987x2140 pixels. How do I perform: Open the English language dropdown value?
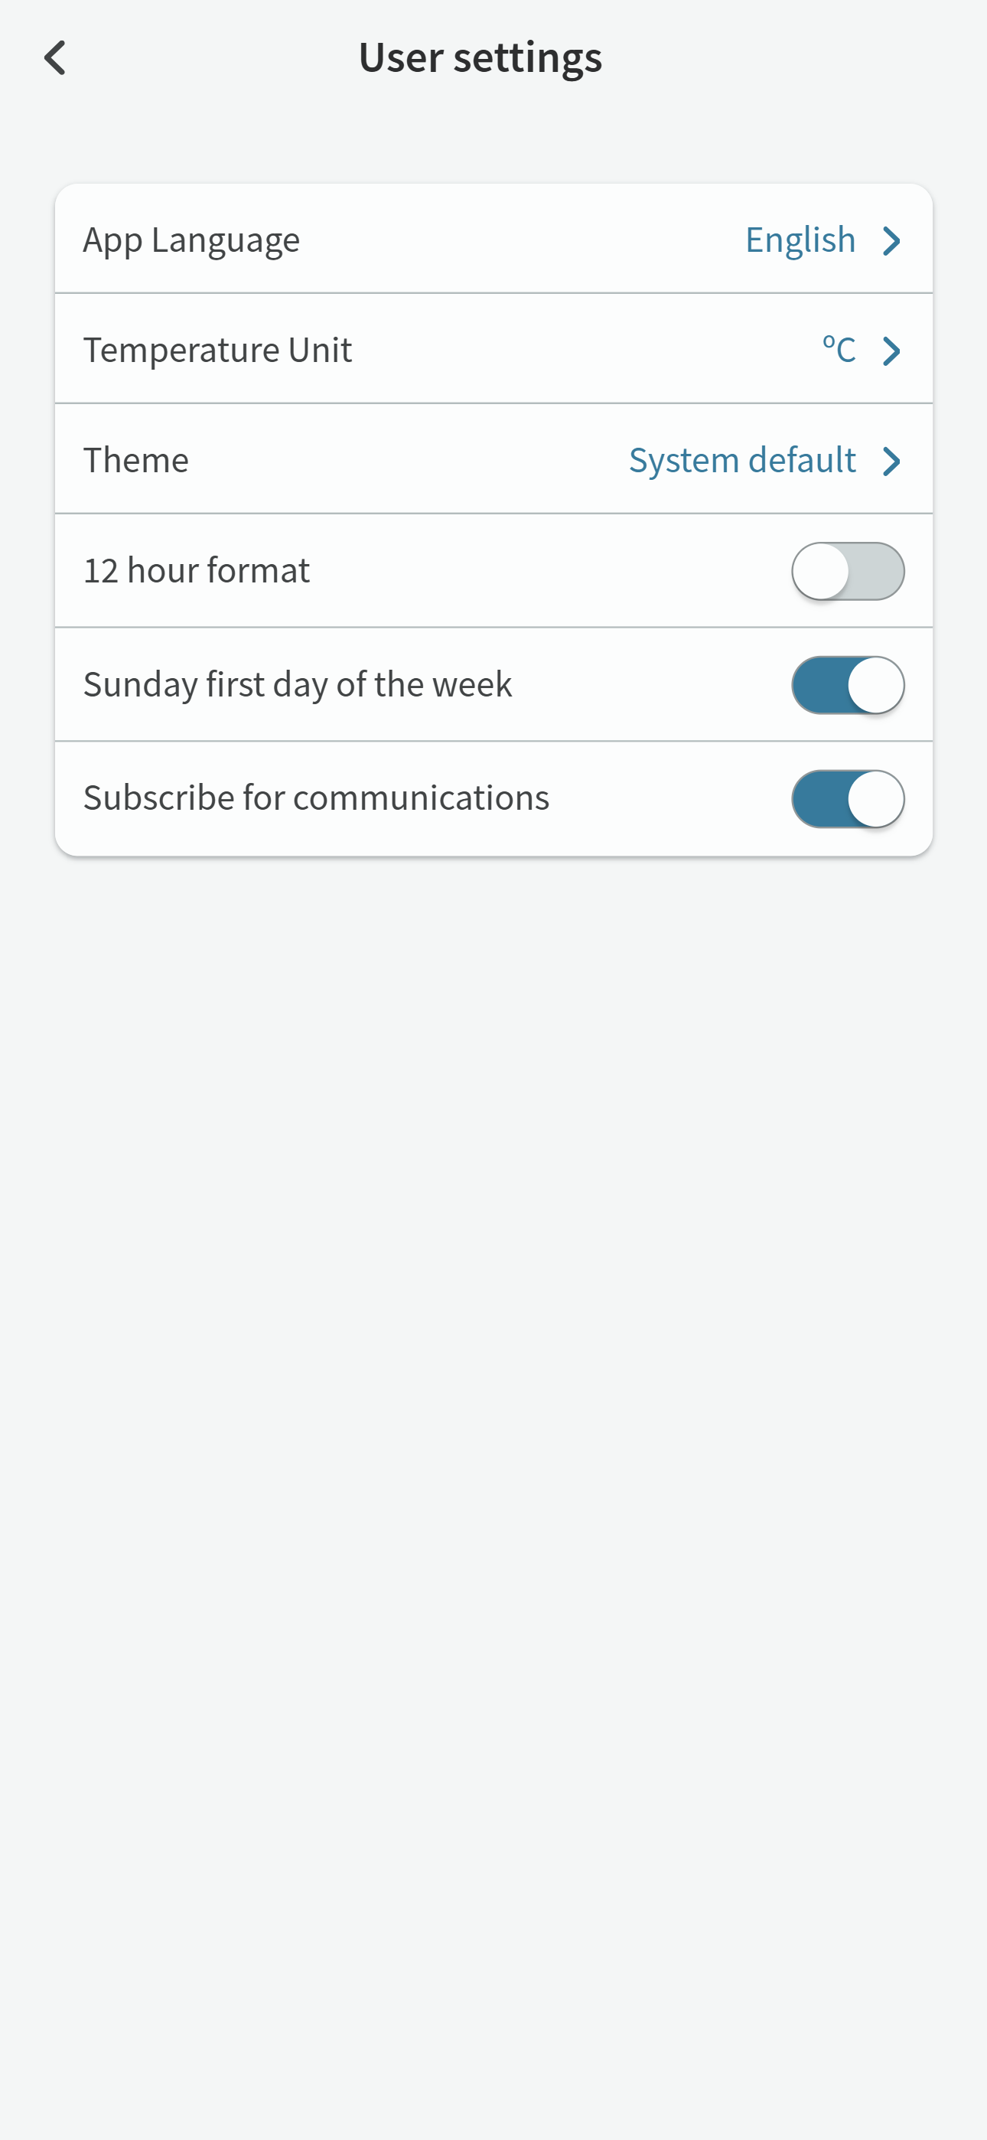coord(800,240)
